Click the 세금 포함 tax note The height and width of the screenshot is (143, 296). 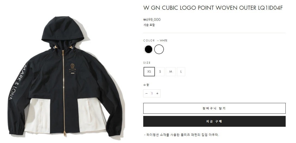tap(149, 25)
